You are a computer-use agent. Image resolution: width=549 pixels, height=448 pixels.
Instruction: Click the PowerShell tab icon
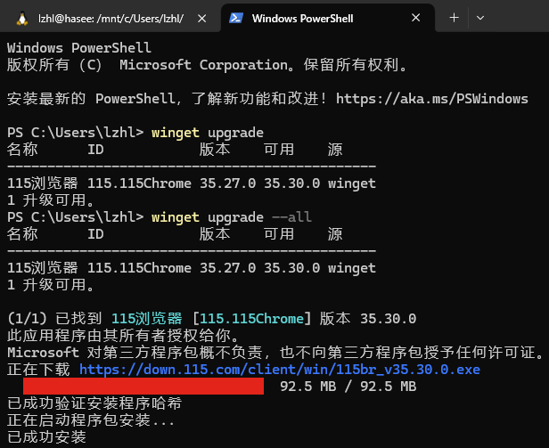point(236,18)
